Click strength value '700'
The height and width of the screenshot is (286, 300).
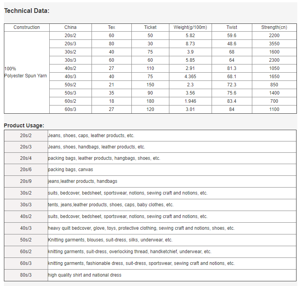click(274, 101)
